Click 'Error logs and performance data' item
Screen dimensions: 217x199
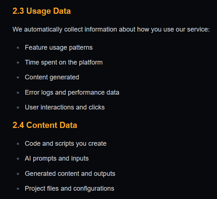[x=72, y=92]
